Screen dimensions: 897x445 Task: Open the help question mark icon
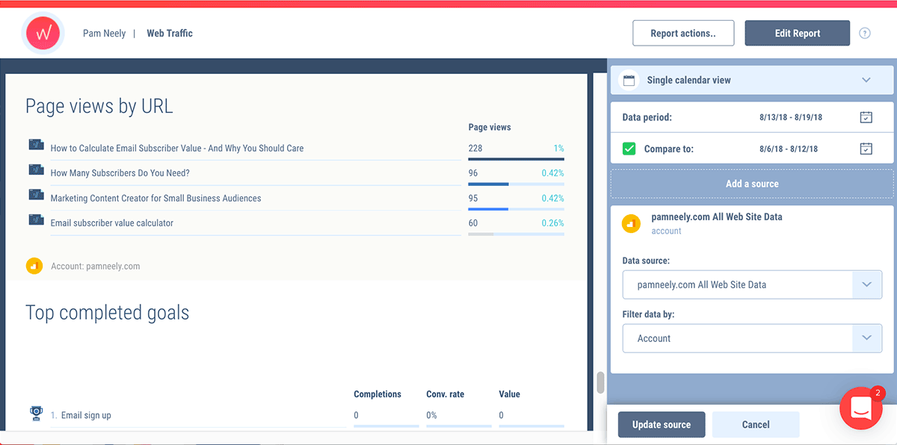pos(865,33)
